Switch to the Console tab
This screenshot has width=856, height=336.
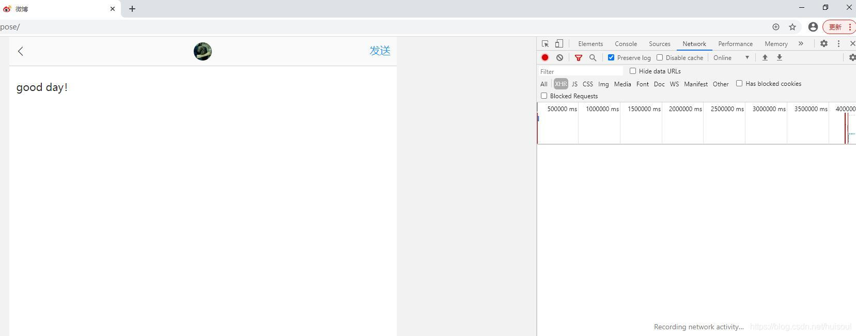(626, 44)
